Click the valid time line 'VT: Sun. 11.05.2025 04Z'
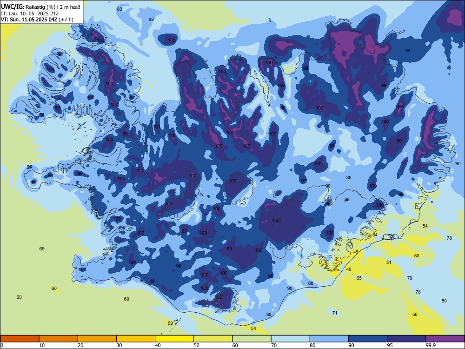 point(29,20)
